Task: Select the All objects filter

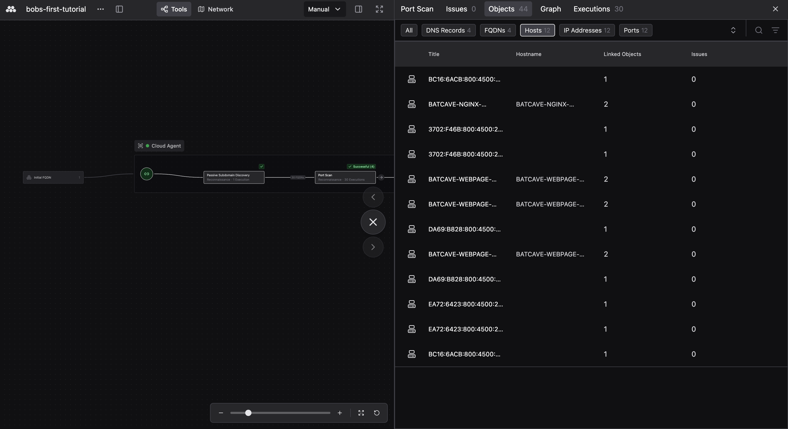Action: click(409, 30)
